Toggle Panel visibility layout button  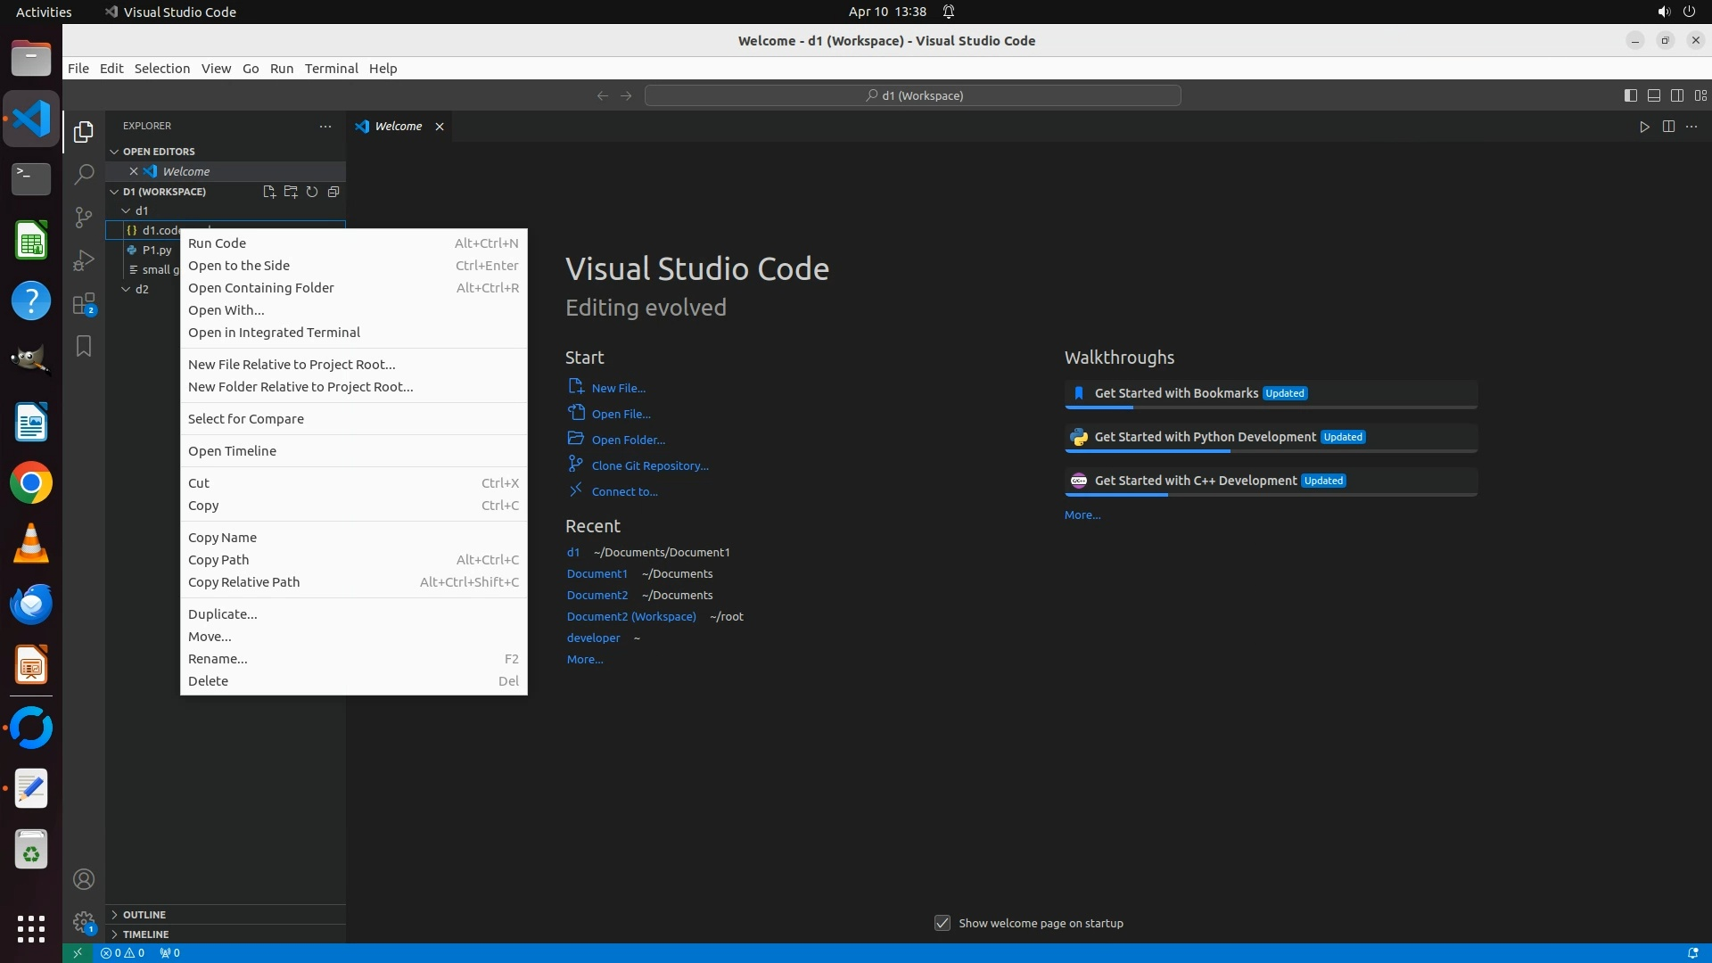1653,95
